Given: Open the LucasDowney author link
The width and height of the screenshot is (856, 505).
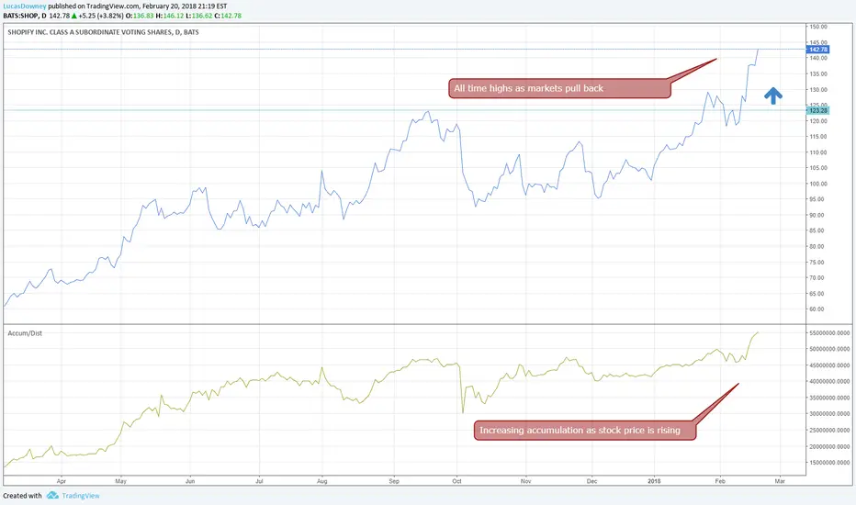Looking at the screenshot, I should click(25, 6).
